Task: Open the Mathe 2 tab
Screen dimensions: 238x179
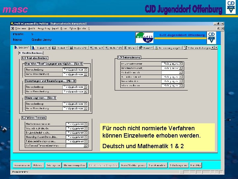Action: pyautogui.click(x=130, y=48)
